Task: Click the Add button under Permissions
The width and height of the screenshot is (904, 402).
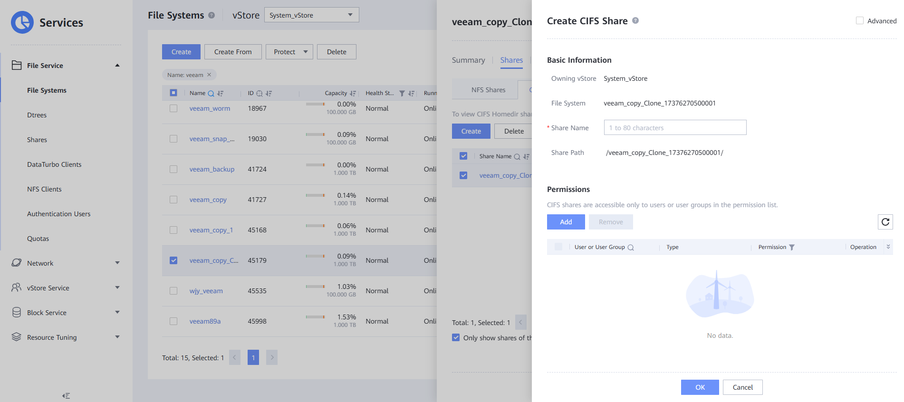Action: (x=566, y=222)
